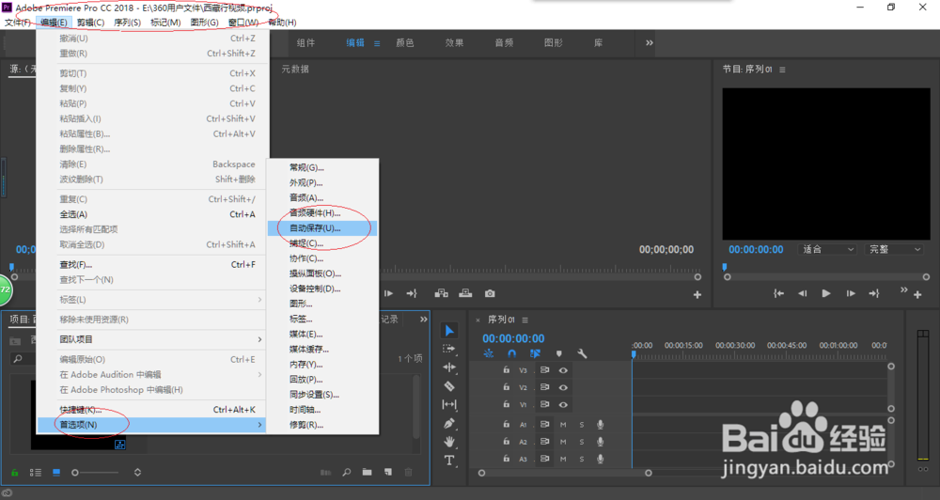This screenshot has width=940, height=500.
Task: Toggle lock on track V3
Action: pos(506,370)
